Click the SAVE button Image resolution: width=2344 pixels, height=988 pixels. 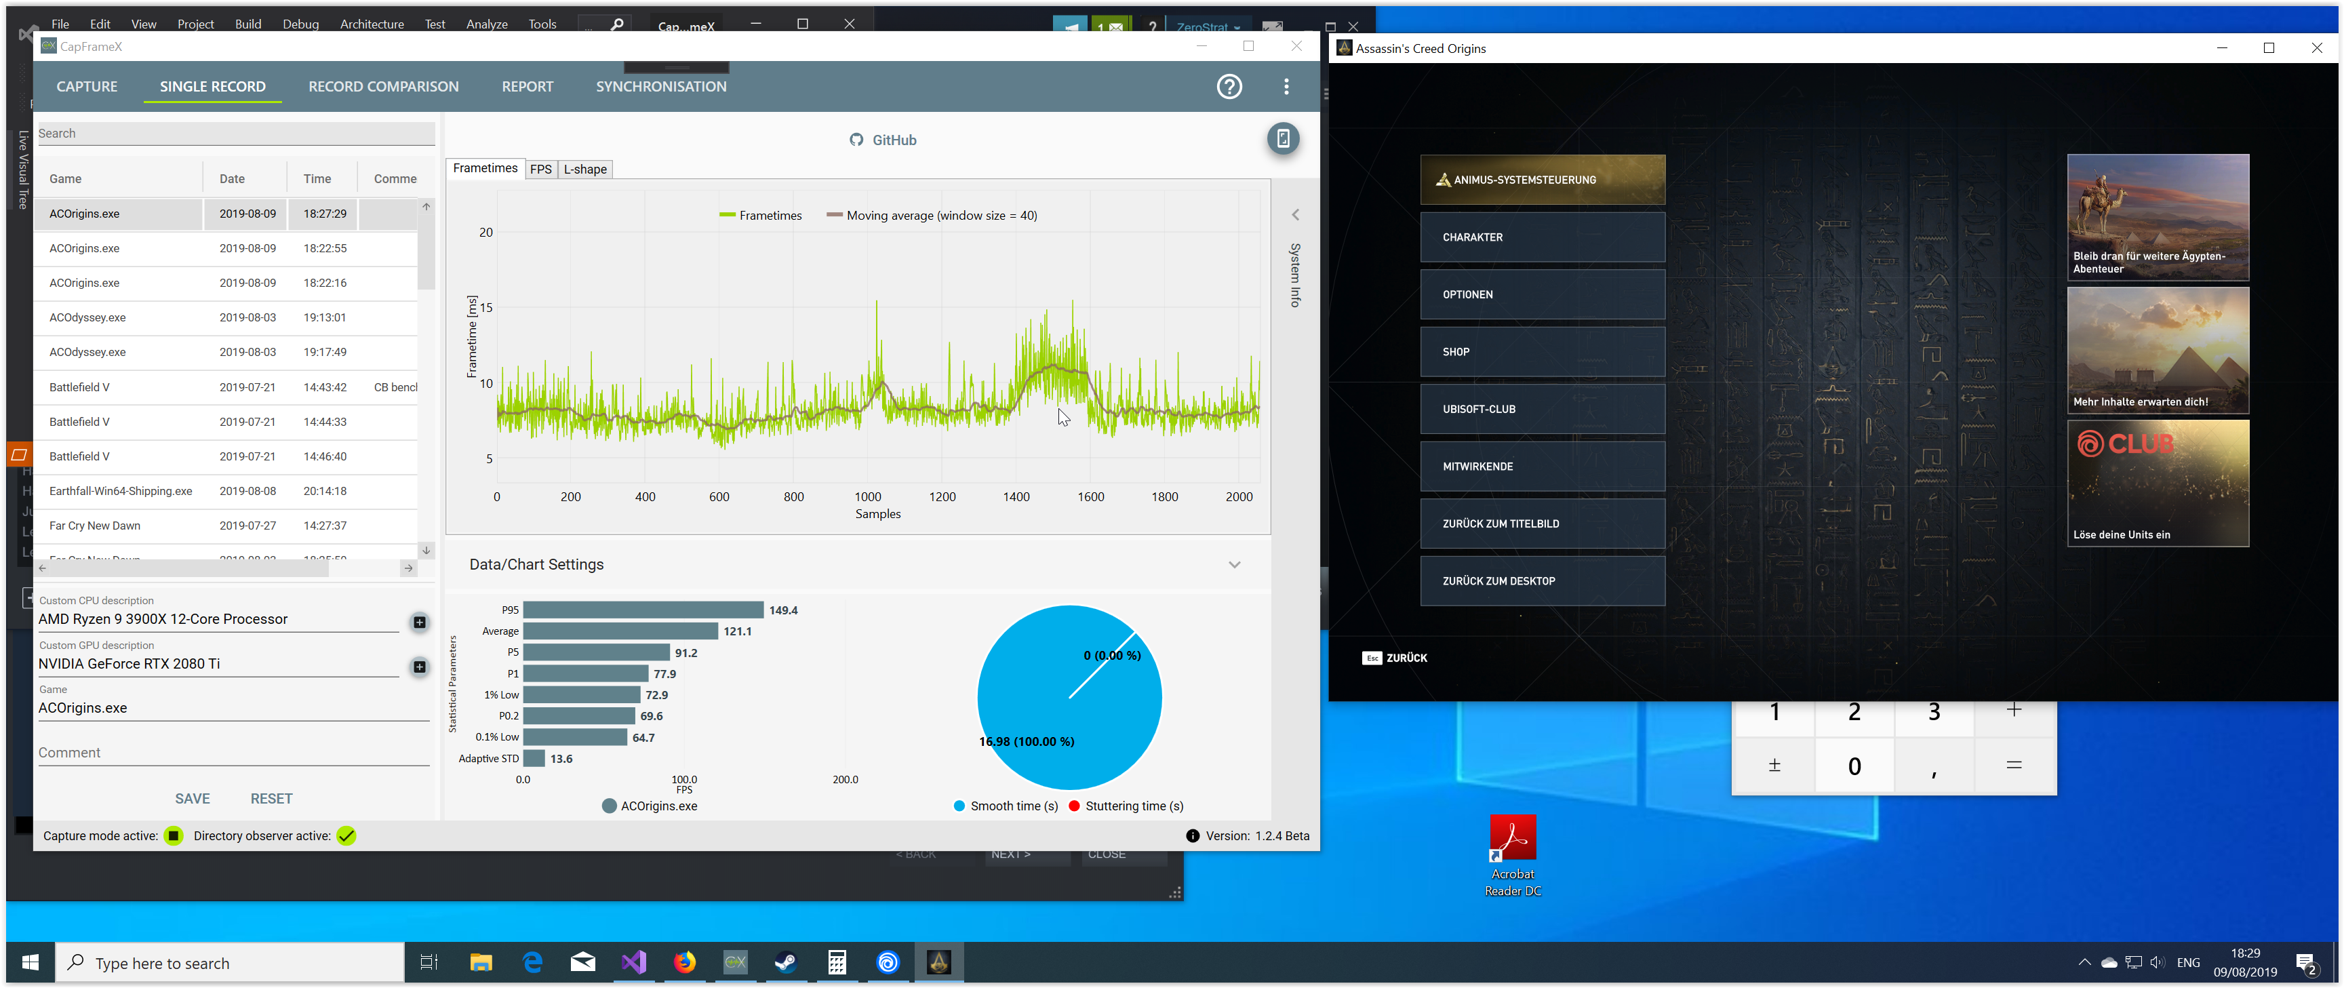(x=192, y=799)
